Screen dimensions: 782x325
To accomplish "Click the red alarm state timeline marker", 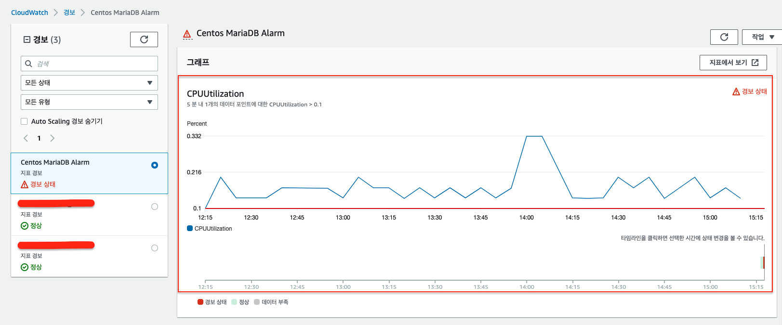I will 764,262.
